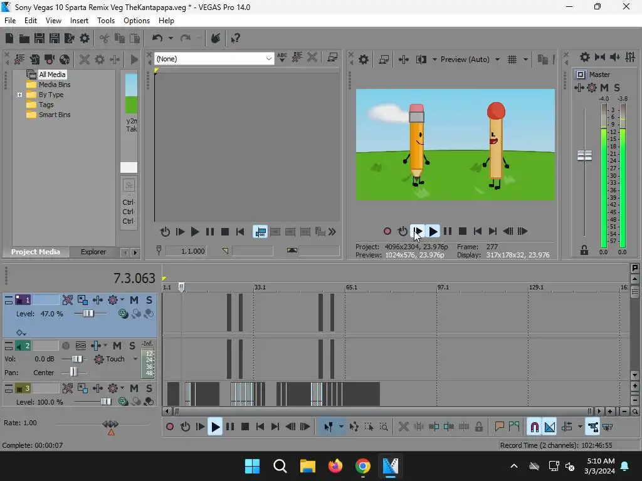Viewport: 642px width, 481px height.
Task: Open Undo history dropdown arrow
Action: pos(171,38)
